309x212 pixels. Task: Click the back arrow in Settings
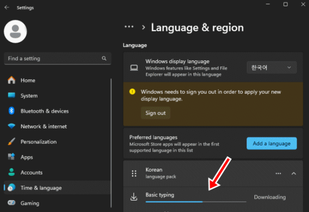(x=7, y=8)
